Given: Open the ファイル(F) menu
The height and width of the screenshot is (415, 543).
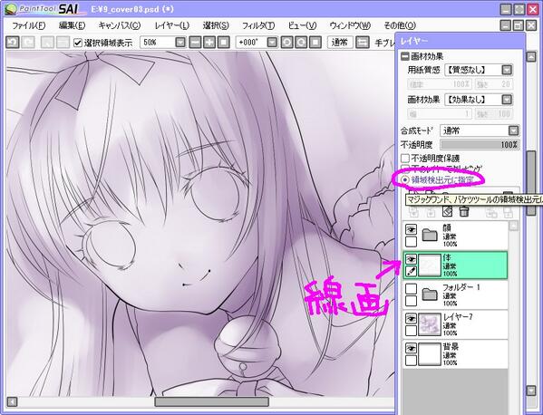Looking at the screenshot, I should coord(28,25).
